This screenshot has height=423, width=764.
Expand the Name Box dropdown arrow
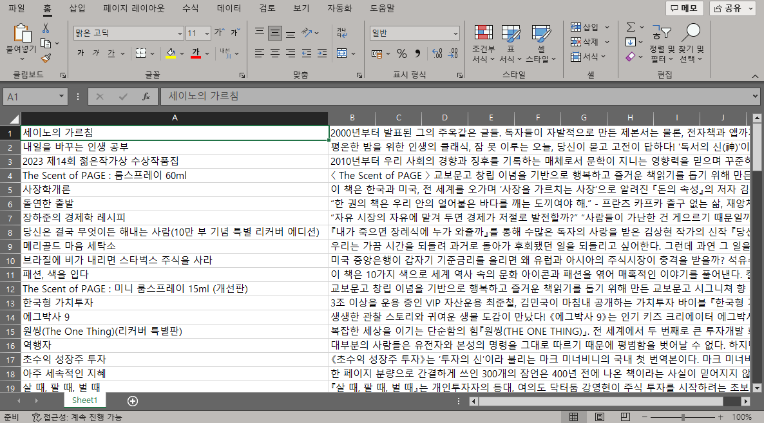point(61,97)
